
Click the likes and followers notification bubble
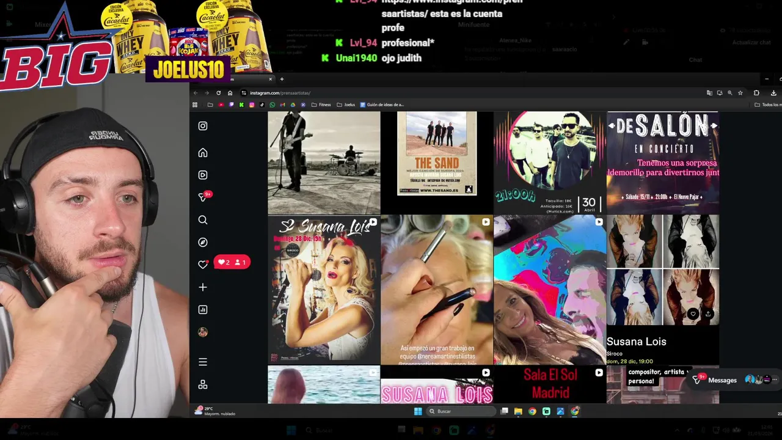tap(232, 262)
